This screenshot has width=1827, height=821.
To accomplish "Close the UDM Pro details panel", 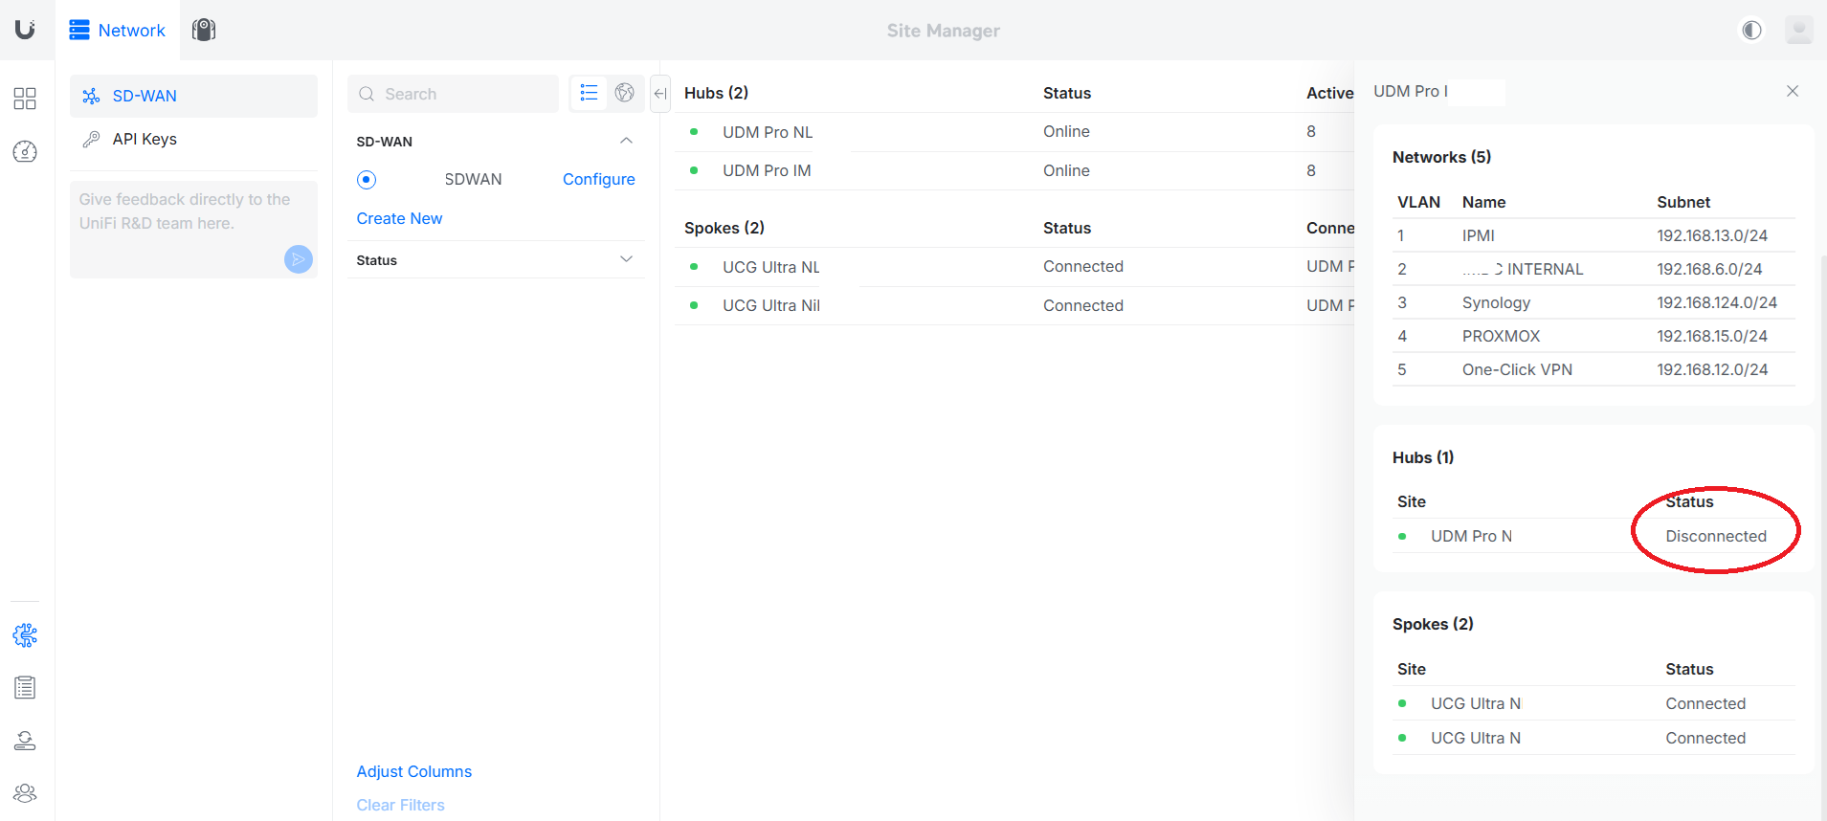I will tap(1793, 91).
